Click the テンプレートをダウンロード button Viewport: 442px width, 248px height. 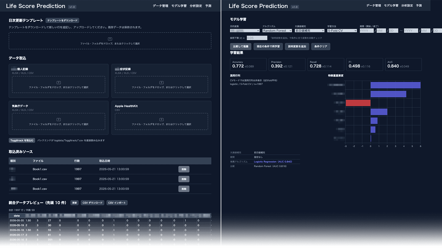[x=62, y=20]
